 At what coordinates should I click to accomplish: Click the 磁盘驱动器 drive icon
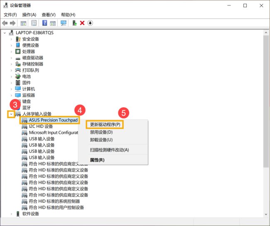click(x=18, y=58)
